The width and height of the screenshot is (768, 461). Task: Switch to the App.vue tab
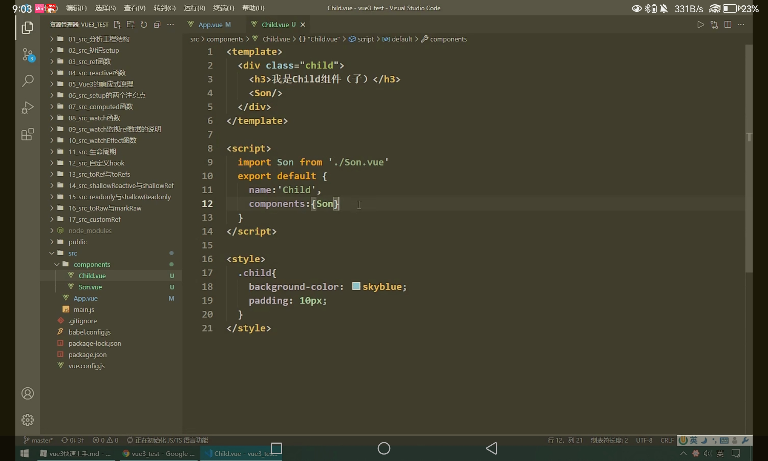[x=210, y=25]
